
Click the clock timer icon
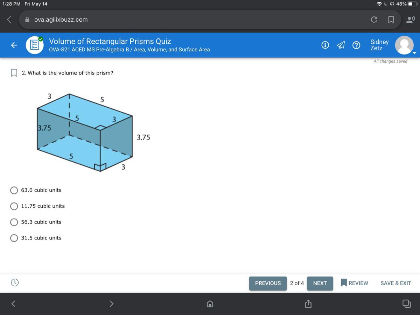[15, 282]
